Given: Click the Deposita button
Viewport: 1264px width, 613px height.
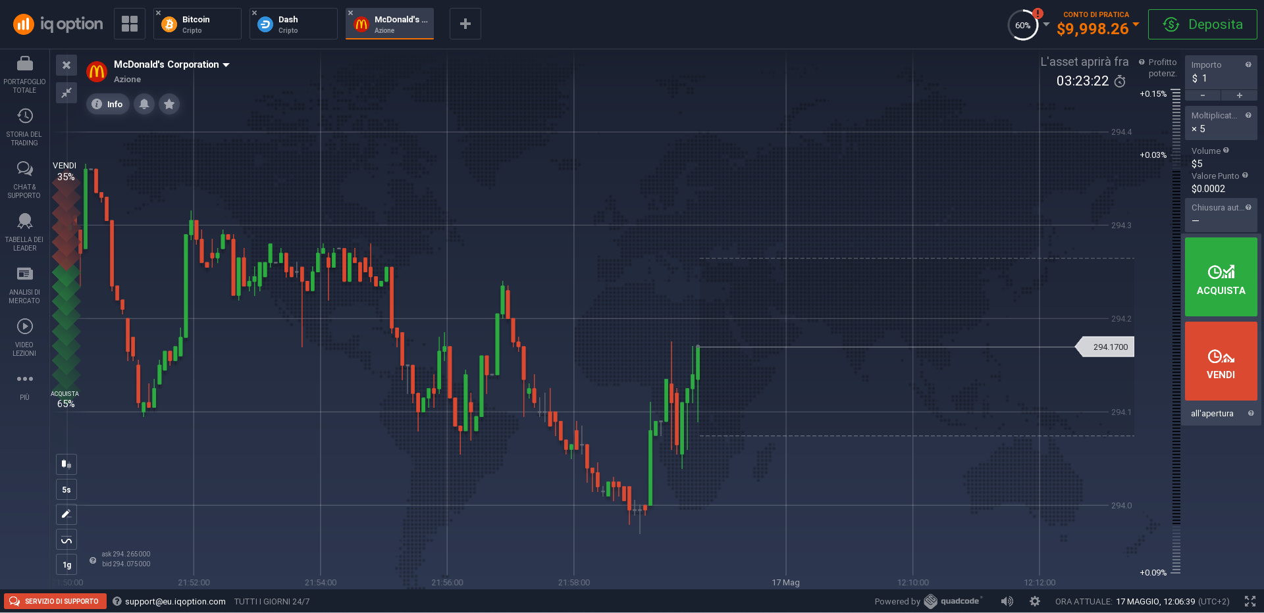Looking at the screenshot, I should [x=1202, y=24].
